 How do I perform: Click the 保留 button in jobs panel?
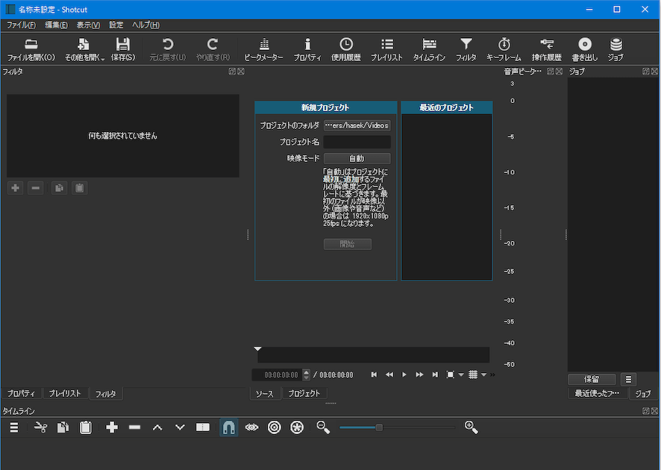click(x=592, y=380)
